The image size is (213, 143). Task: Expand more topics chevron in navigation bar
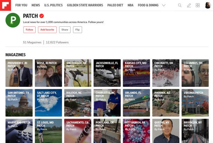164,5
